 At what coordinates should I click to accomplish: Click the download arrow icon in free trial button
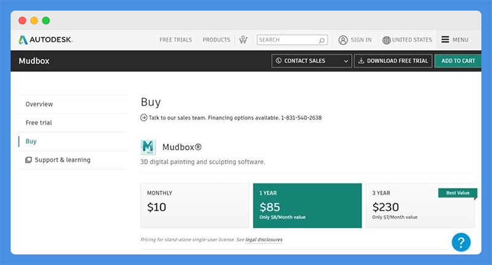click(x=361, y=61)
